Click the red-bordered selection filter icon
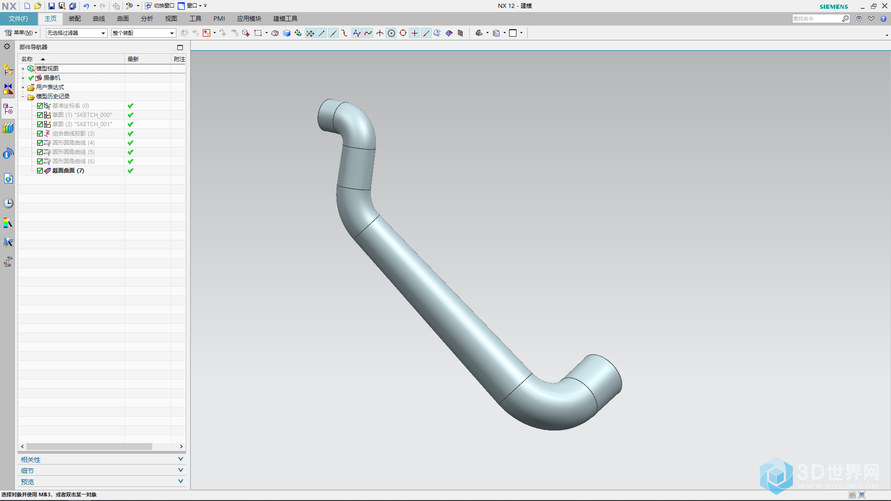The width and height of the screenshot is (891, 501). [207, 33]
